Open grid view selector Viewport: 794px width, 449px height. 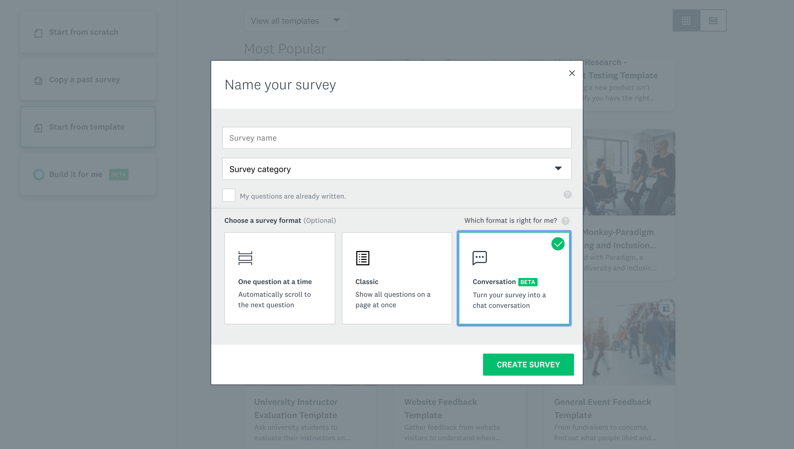coord(686,20)
